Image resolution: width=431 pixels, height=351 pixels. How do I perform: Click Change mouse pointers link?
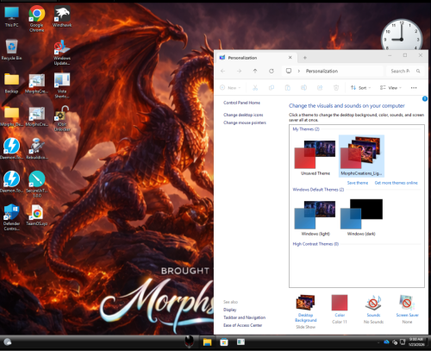click(x=245, y=122)
